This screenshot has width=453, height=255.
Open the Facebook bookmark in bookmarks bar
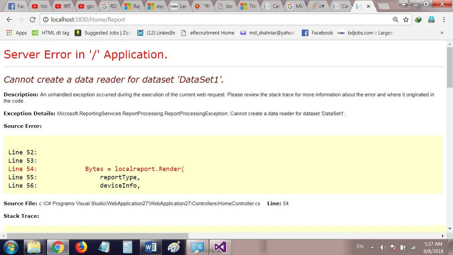(317, 33)
